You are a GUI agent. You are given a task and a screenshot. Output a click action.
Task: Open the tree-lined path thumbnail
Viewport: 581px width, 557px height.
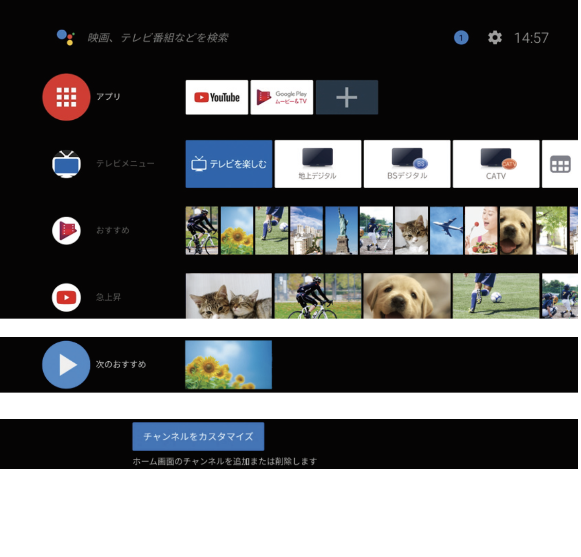551,230
